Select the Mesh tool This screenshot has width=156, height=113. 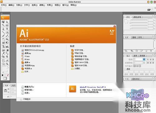(3, 50)
